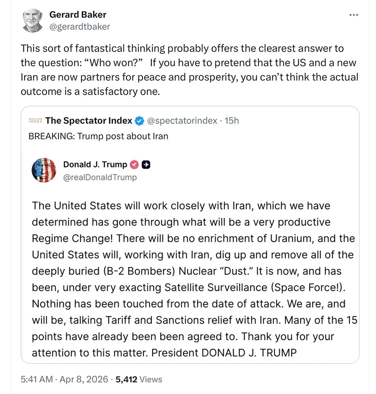
Task: Click Gerard Baker's profile avatar
Action: (33, 20)
